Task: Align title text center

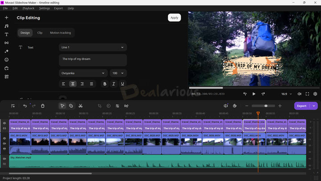Action: click(73, 84)
